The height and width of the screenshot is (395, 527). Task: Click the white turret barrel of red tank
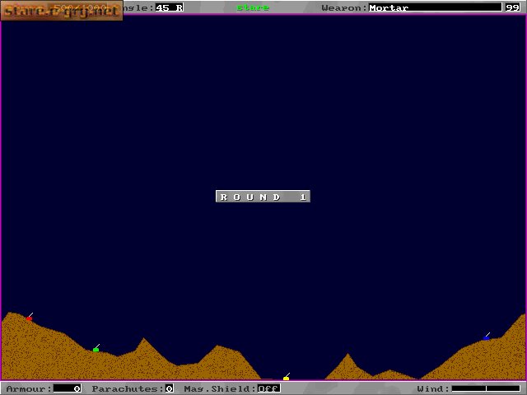pyautogui.click(x=30, y=314)
